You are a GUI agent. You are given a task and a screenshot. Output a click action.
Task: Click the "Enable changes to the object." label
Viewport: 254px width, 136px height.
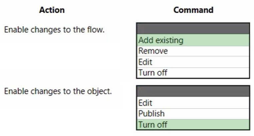(58, 91)
